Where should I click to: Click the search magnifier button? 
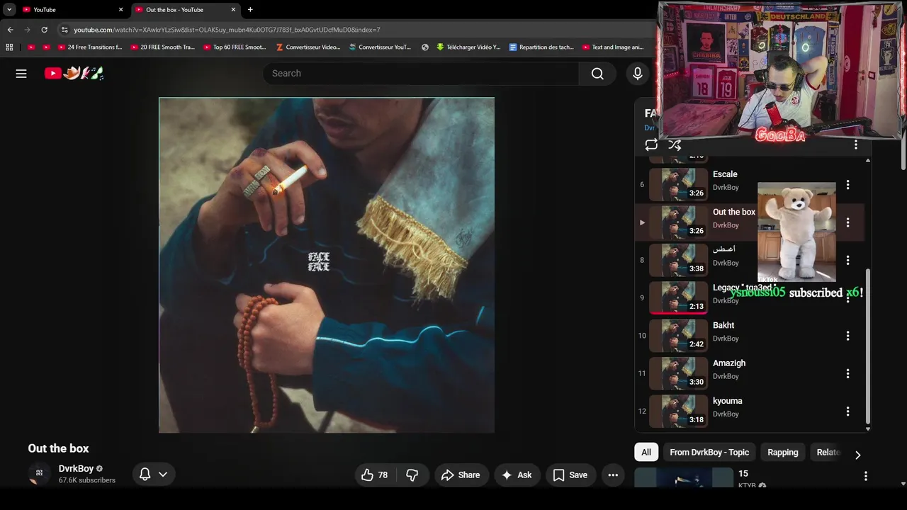(597, 74)
